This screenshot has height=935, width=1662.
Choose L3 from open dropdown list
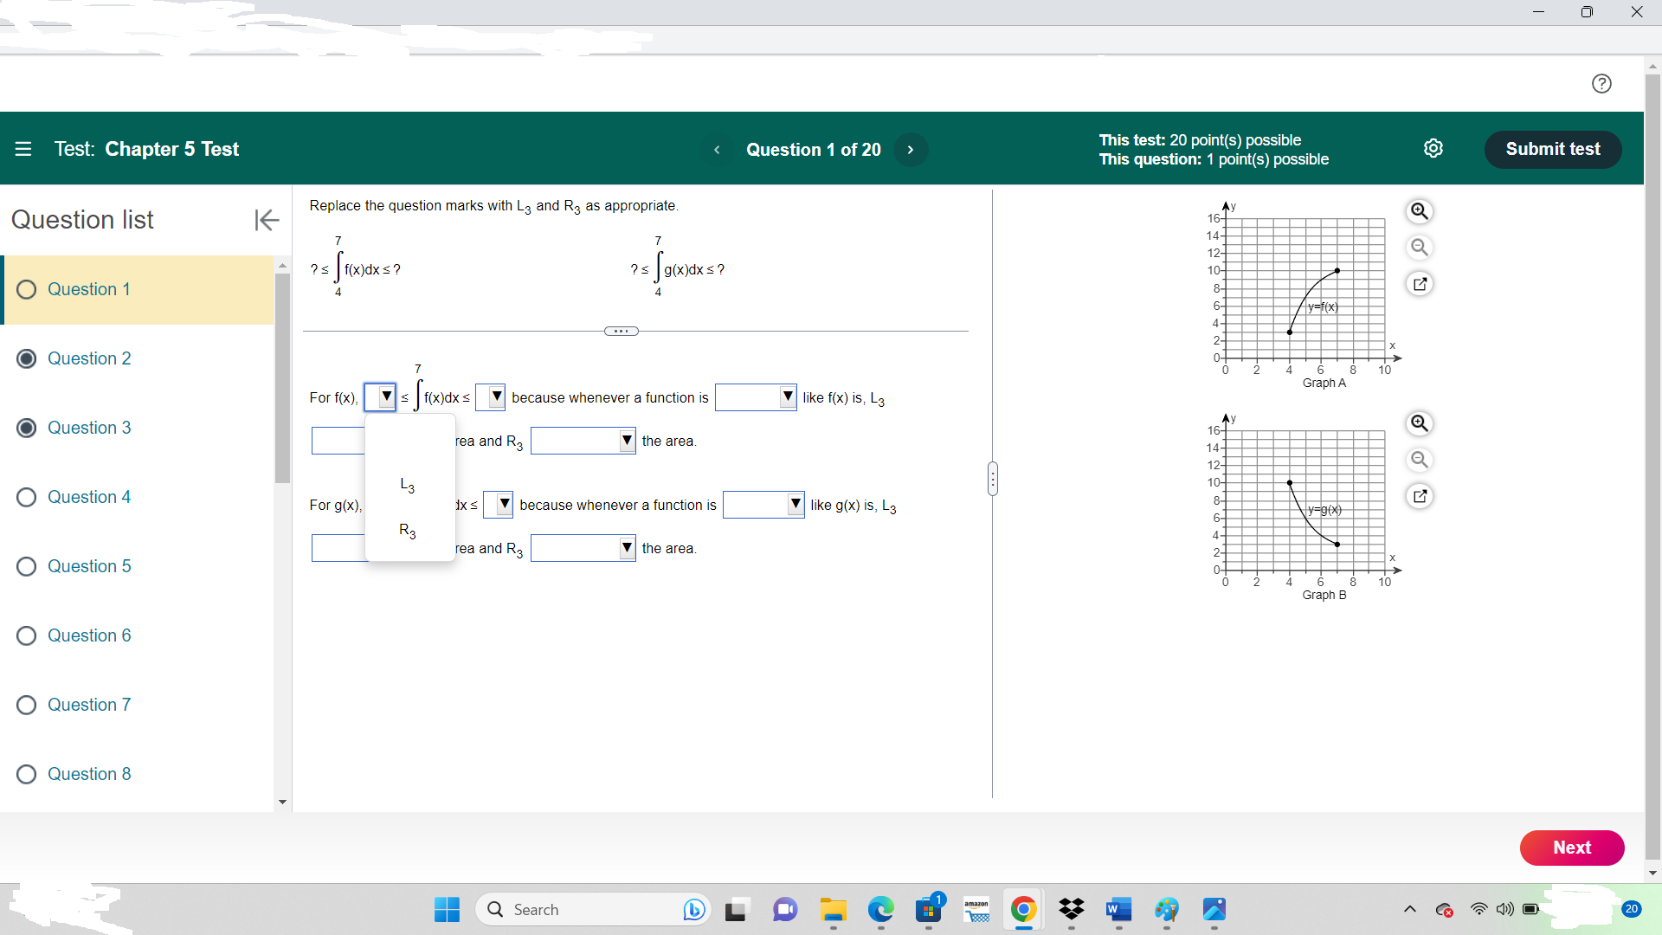click(x=408, y=485)
